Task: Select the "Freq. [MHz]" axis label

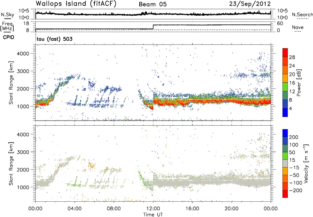Action: [x=7, y=26]
